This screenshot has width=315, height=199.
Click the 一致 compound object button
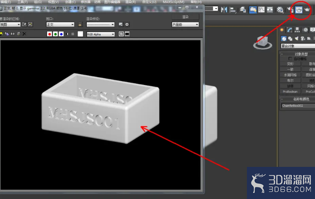[x=290, y=70]
